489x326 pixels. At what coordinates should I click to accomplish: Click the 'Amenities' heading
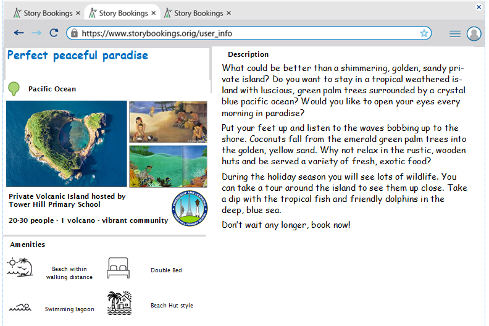point(27,244)
